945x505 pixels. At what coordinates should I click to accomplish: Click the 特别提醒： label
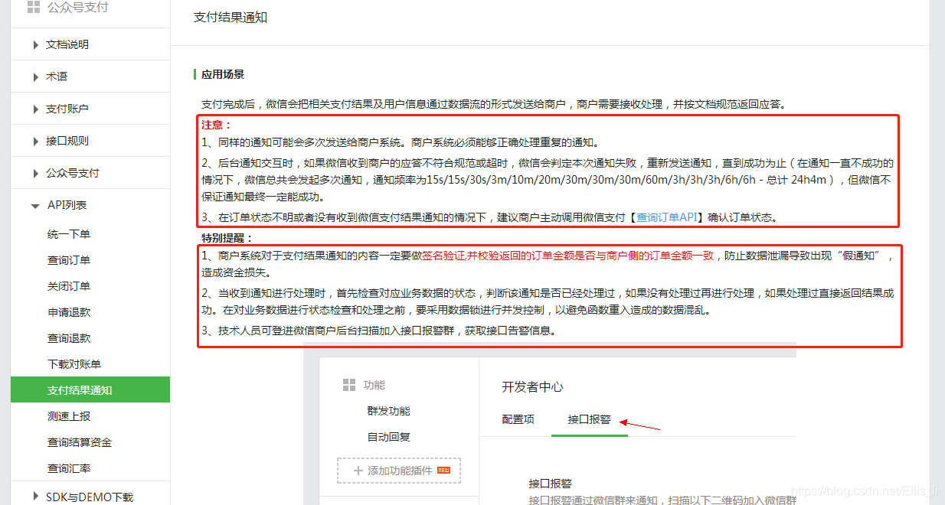227,238
